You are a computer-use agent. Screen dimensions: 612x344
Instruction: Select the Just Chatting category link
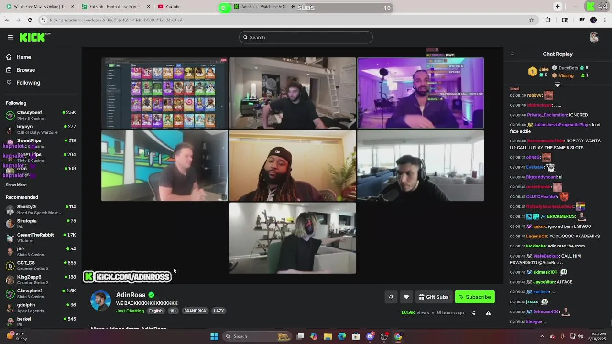tap(130, 311)
